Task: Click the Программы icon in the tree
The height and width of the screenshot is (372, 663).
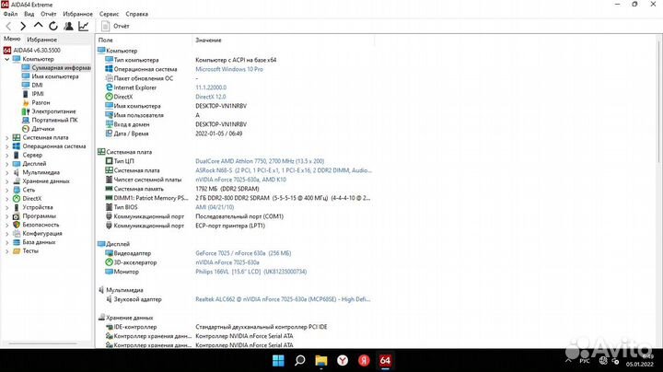Action: (17, 216)
